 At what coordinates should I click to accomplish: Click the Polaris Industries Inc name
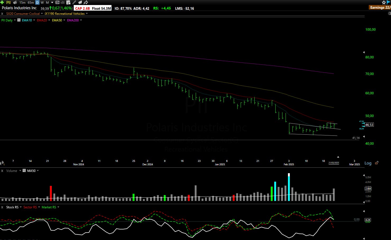19,8
